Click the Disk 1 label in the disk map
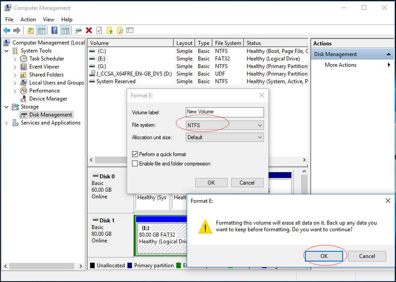This screenshot has height=282, width=396. (x=107, y=220)
